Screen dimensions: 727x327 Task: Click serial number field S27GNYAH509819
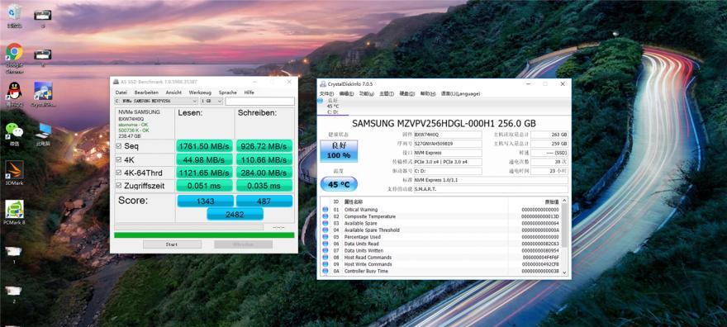[448, 144]
